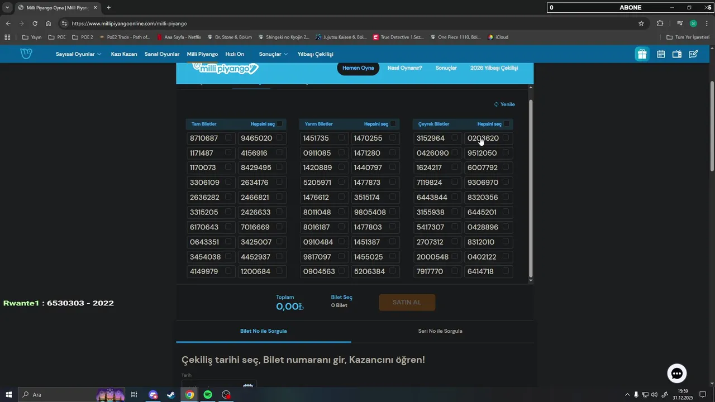The height and width of the screenshot is (402, 715).
Task: Open the Yılbaşı Çekilişi menu item
Action: click(316, 54)
